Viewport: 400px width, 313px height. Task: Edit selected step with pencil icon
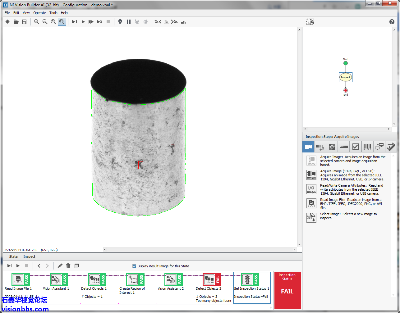[x=60, y=266]
